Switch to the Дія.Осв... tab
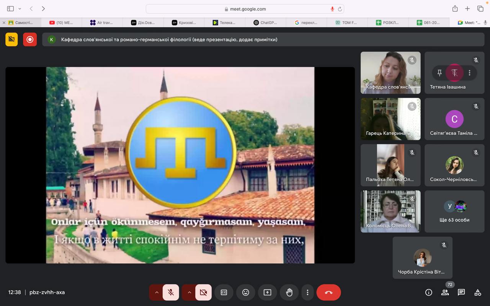This screenshot has height=306, width=490. pos(143,23)
